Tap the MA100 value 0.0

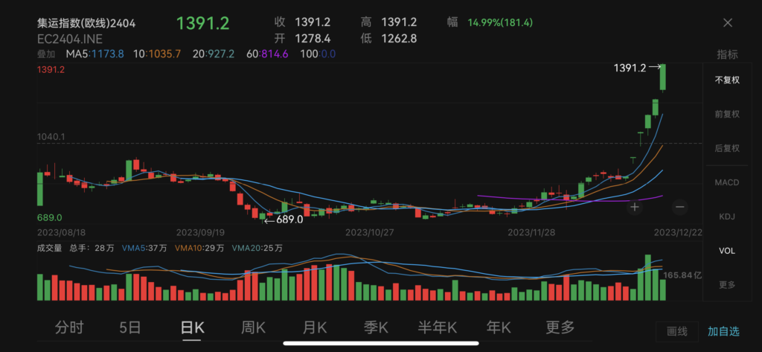click(x=327, y=54)
